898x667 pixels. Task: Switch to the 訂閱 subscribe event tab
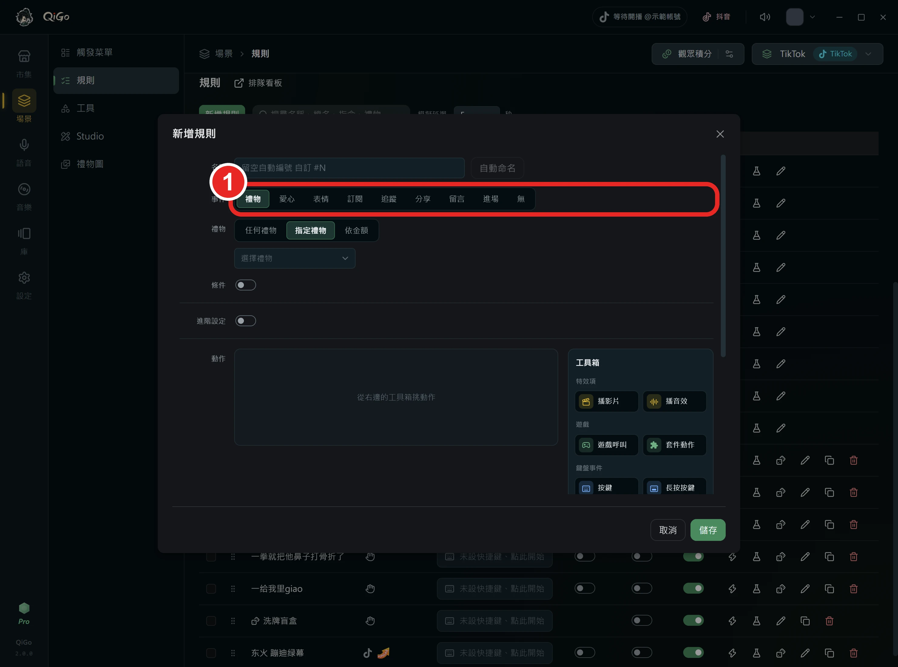[x=355, y=199]
